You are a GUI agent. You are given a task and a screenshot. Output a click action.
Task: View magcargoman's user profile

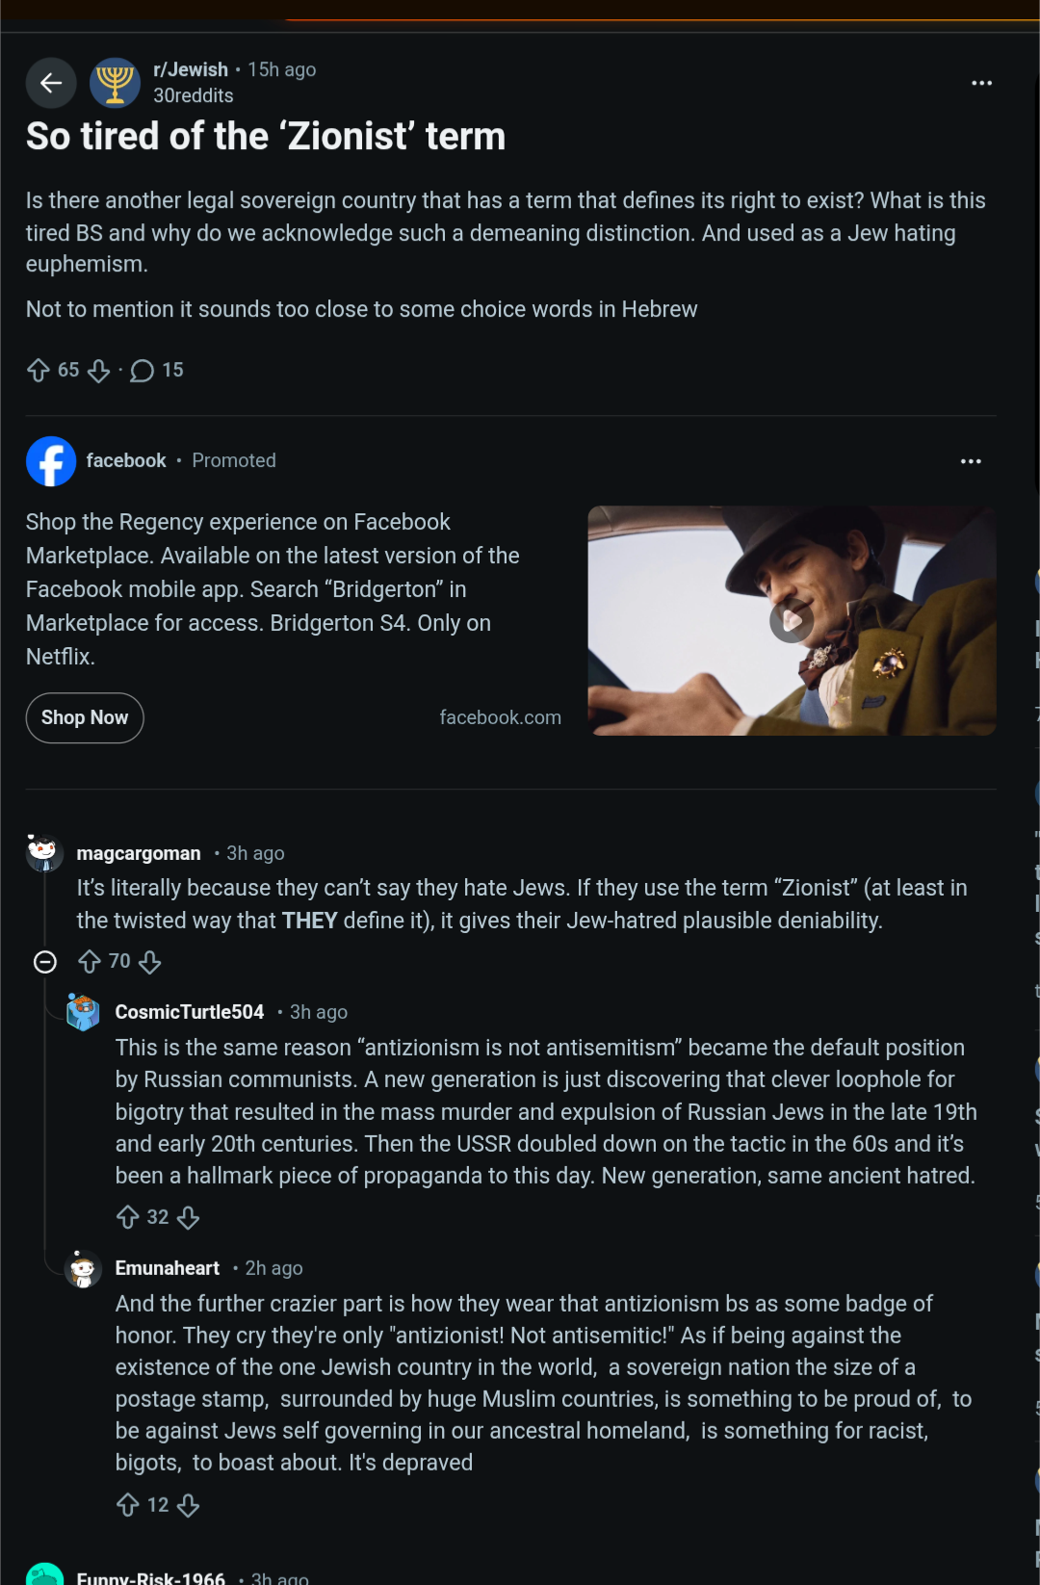click(139, 853)
